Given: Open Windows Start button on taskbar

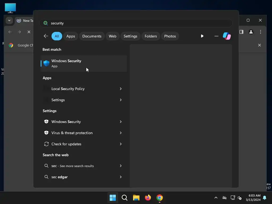Looking at the screenshot, I should tap(113, 198).
